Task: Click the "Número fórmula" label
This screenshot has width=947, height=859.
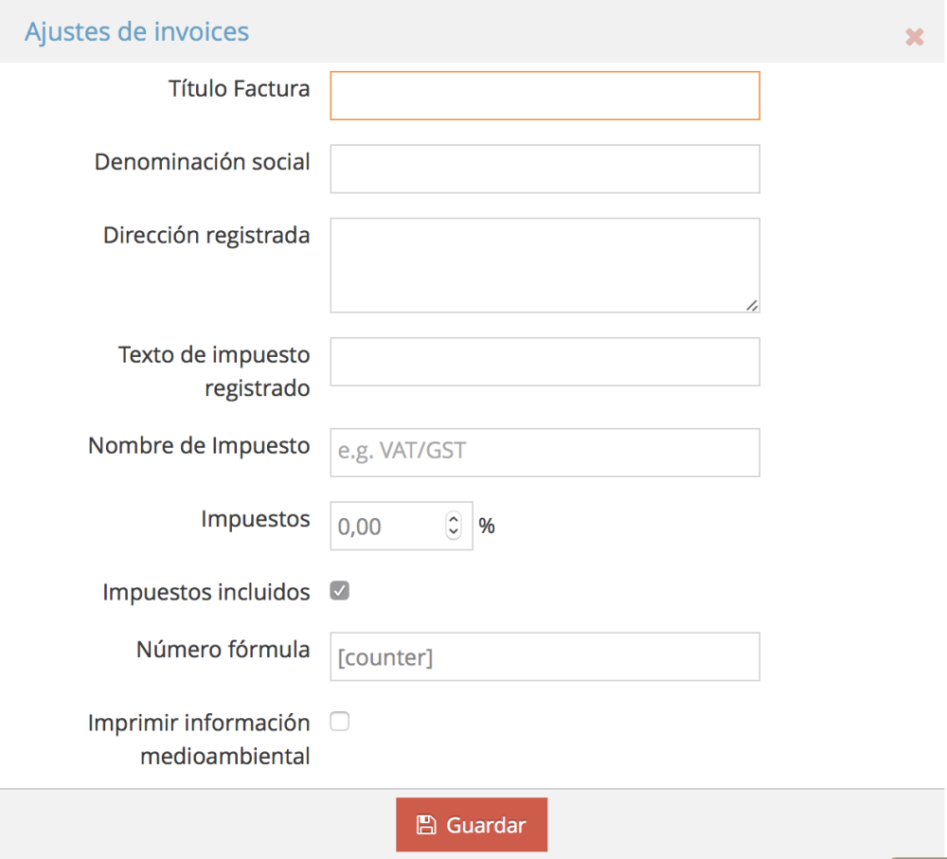Action: point(223,650)
